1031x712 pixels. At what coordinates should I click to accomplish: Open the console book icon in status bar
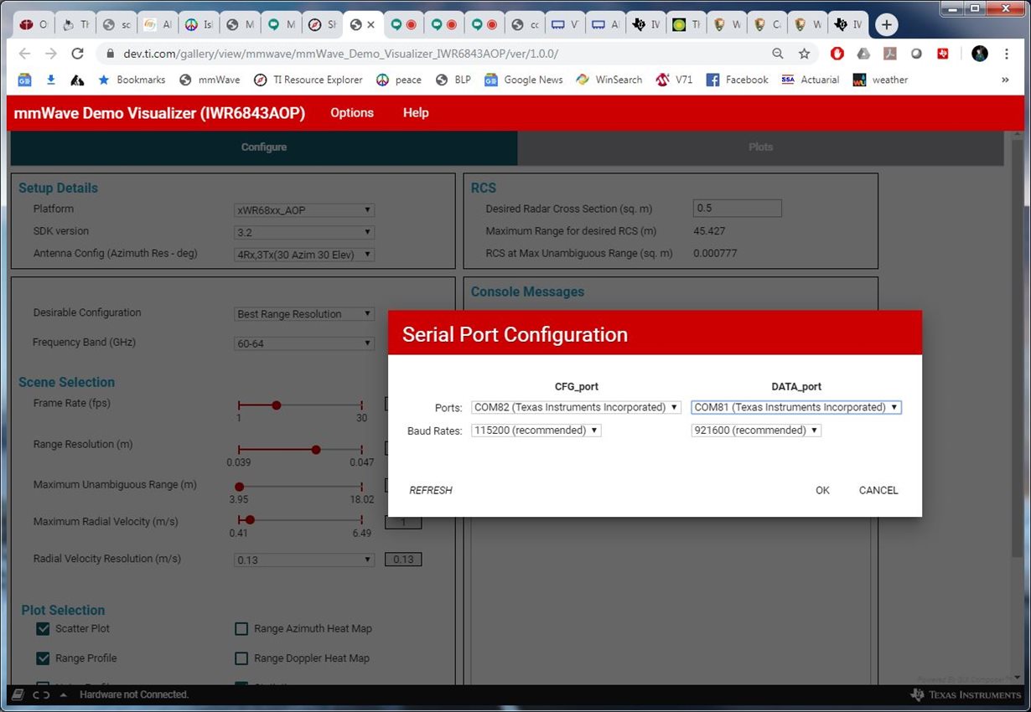18,695
